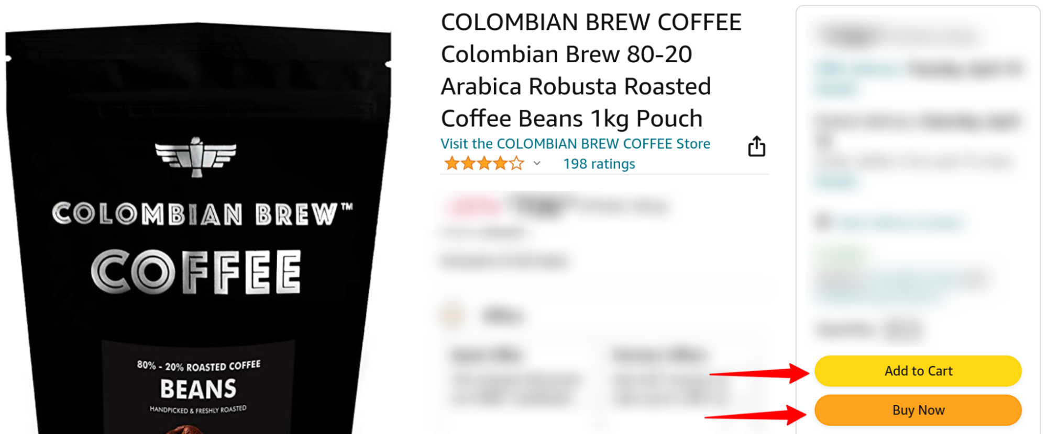This screenshot has height=434, width=1047.
Task: Click the eagle logo on the coffee pouch
Action: pos(196,157)
